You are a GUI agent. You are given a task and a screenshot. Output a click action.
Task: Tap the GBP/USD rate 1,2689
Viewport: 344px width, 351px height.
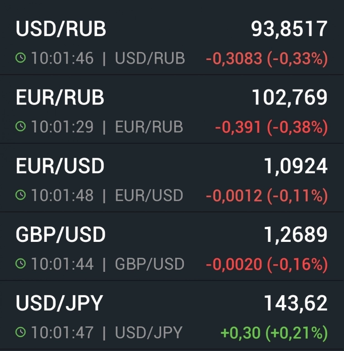(x=295, y=235)
